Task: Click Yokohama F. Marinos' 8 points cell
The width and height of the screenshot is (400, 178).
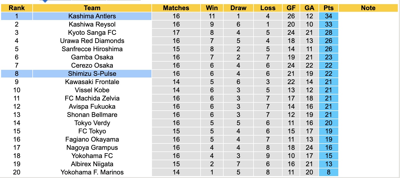Action: [328, 172]
